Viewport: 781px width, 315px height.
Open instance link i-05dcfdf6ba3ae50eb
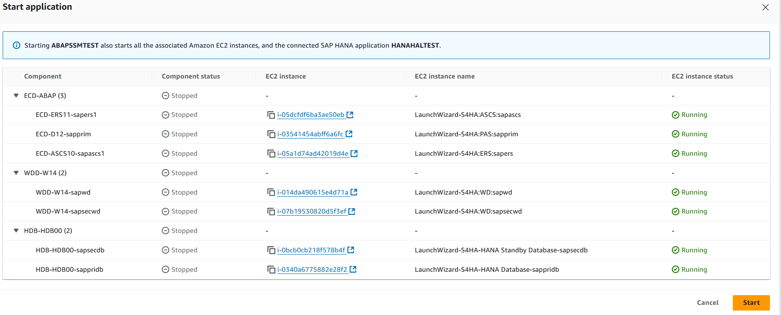[311, 115]
